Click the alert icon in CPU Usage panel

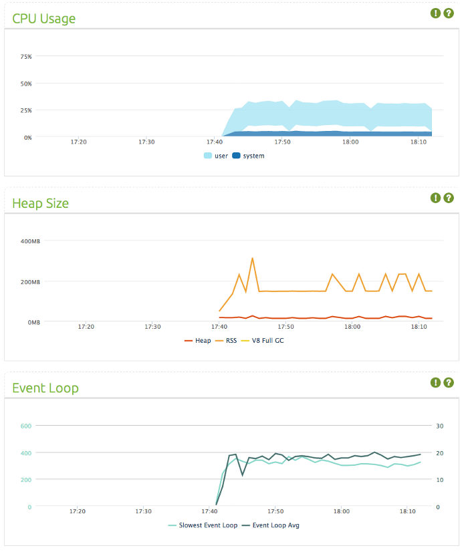click(435, 13)
